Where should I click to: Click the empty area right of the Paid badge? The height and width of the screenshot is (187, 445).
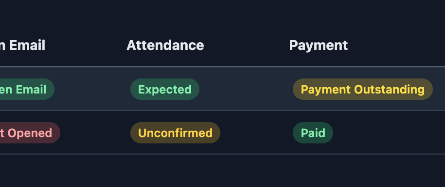pyautogui.click(x=389, y=133)
